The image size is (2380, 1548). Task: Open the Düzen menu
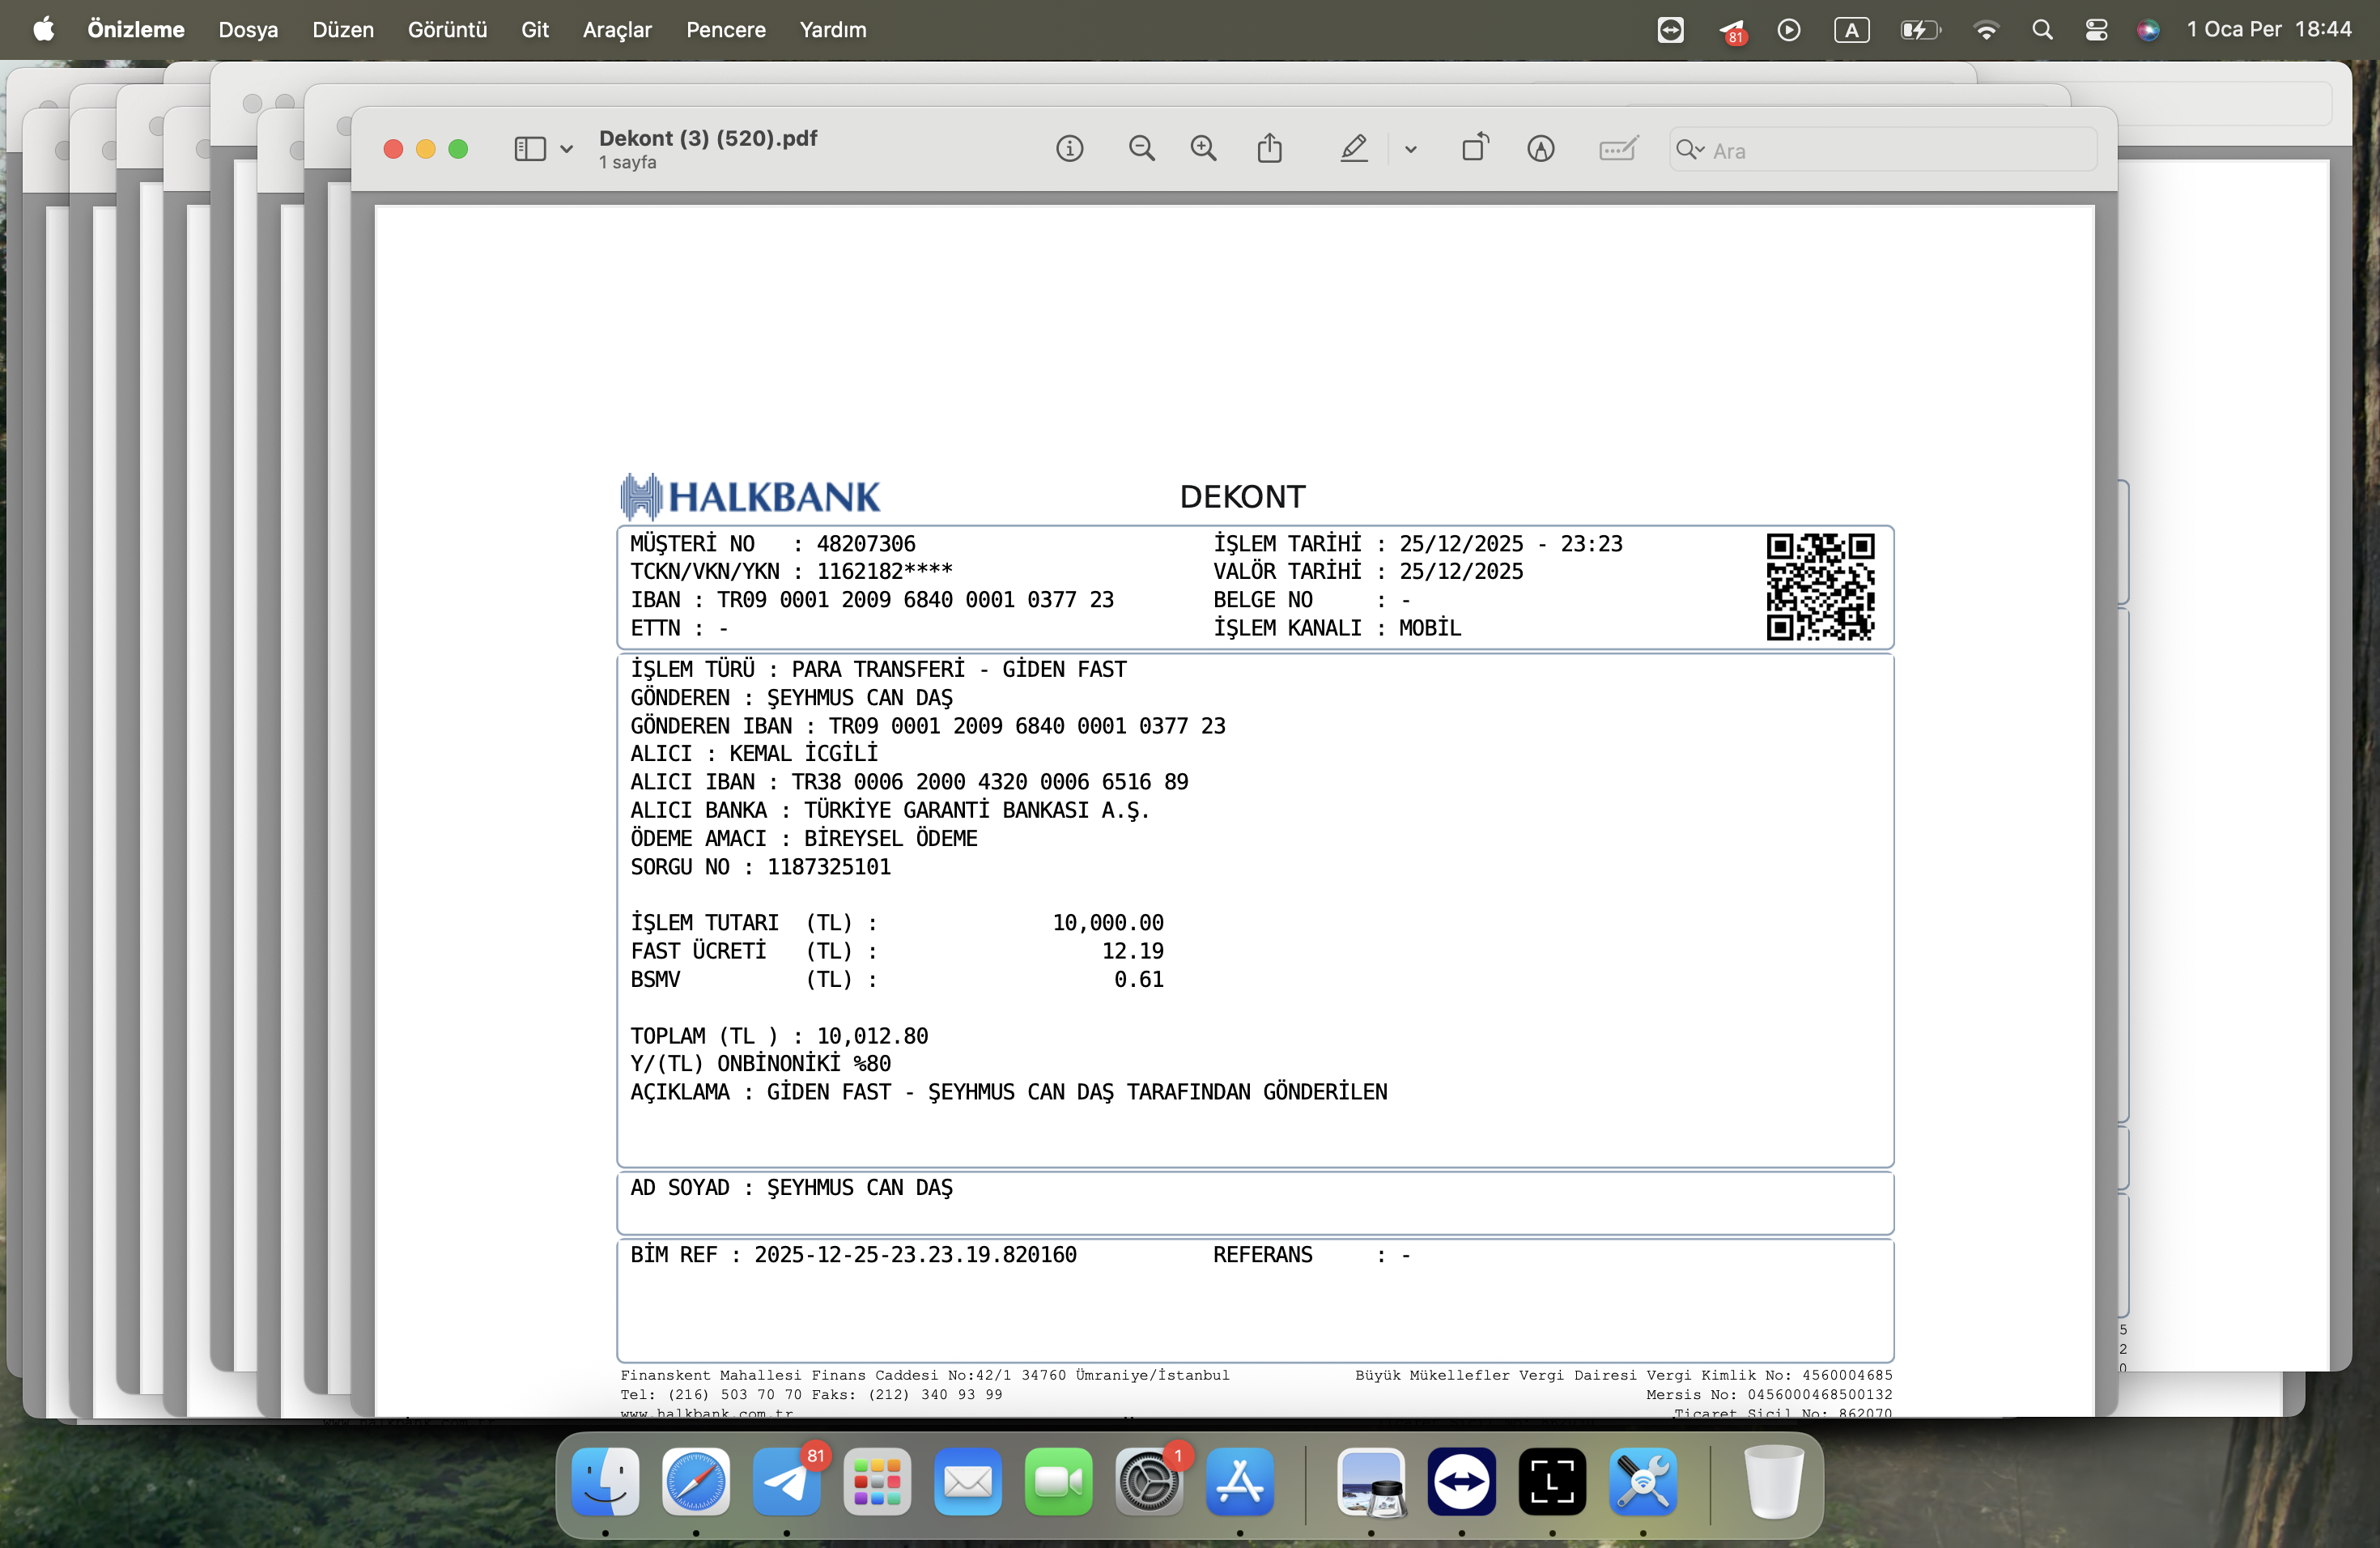[343, 30]
